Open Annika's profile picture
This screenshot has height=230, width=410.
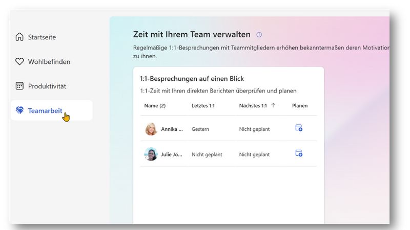tap(151, 129)
